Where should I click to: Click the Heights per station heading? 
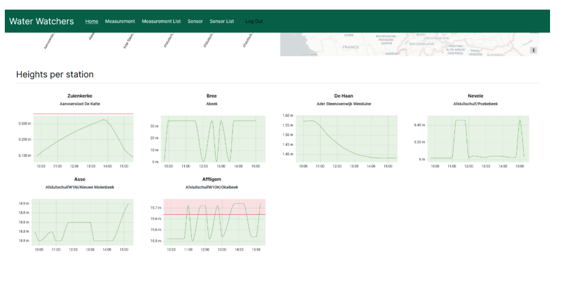coord(55,74)
